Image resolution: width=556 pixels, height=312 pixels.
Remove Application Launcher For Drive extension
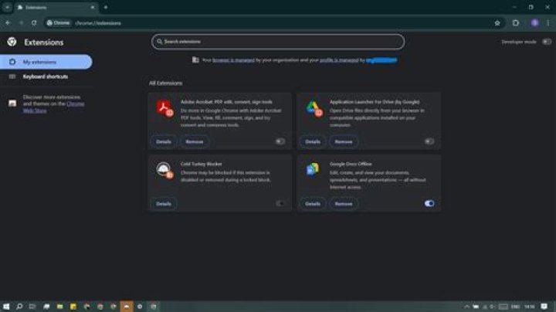(343, 142)
